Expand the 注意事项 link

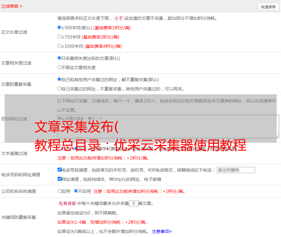[x=162, y=231]
